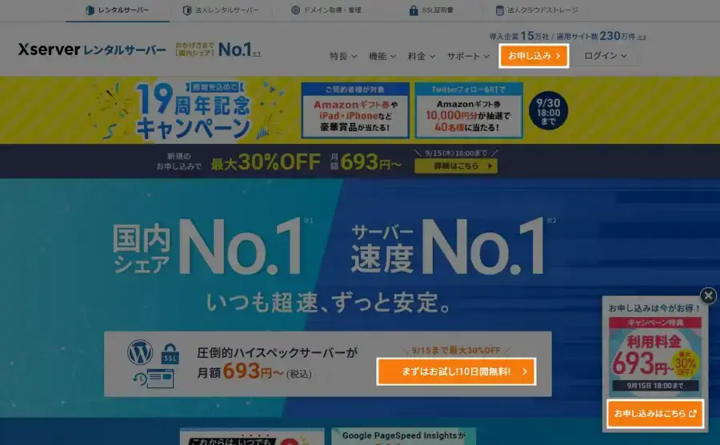
Task: Click the database icon next to 法人クラウドストレージ
Action: (499, 10)
